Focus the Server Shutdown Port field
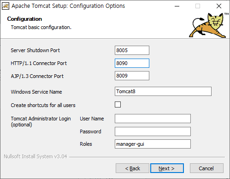This screenshot has height=179, width=230. click(132, 50)
